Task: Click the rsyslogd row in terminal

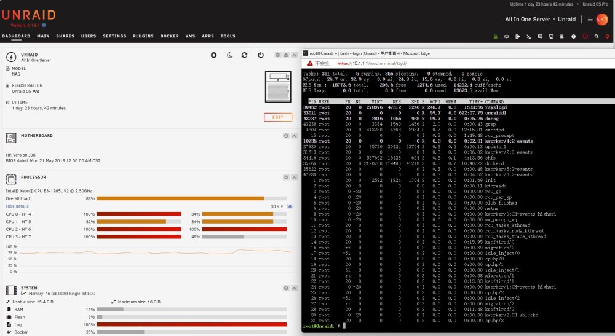Action: coord(458,107)
